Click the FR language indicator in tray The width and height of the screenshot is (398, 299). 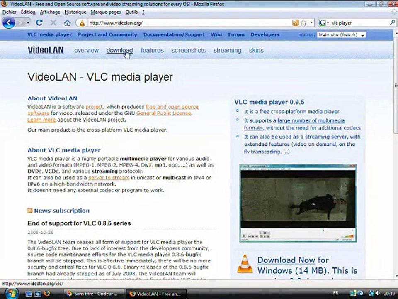coord(335,293)
